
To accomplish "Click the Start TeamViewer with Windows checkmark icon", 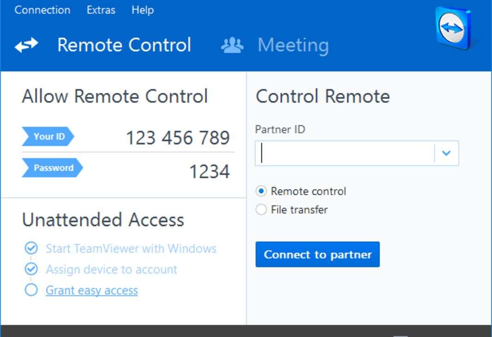I will [31, 248].
